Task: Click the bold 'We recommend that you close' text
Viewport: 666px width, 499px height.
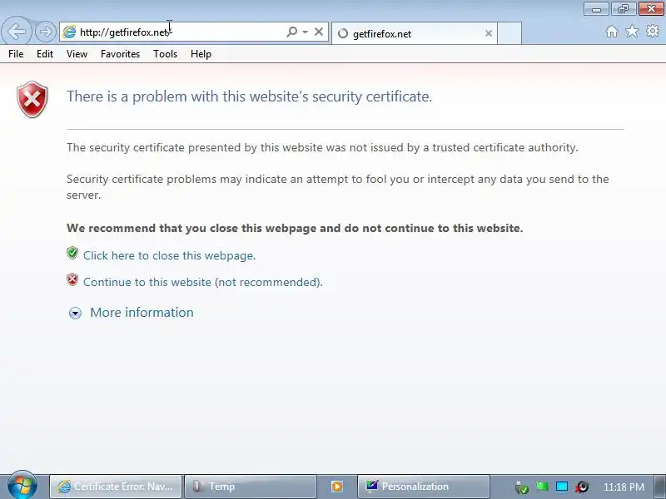Action: (295, 228)
